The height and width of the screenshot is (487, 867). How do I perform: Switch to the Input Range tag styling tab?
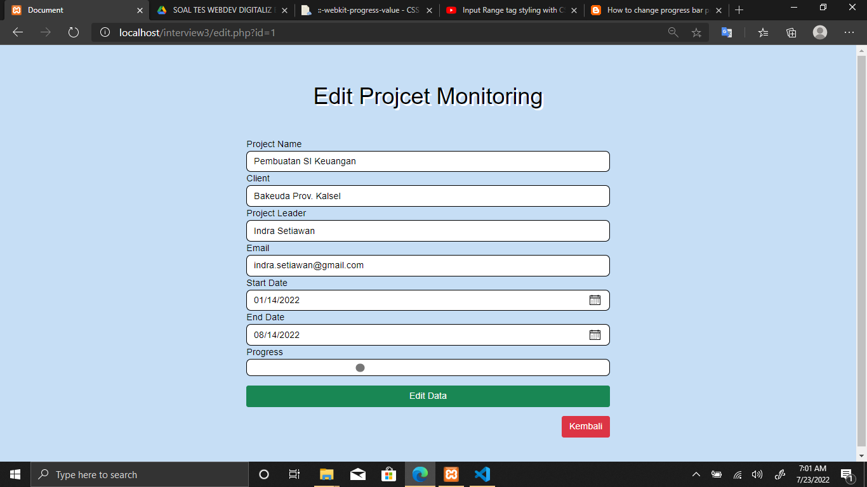tap(512, 10)
